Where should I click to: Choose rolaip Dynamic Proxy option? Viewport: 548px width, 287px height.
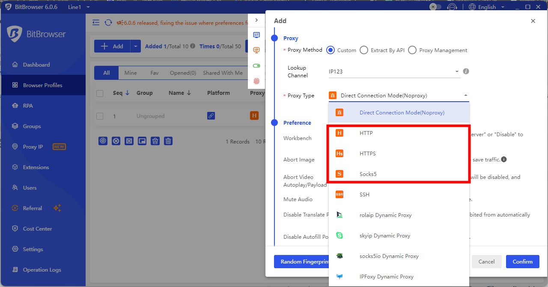[x=399, y=215]
